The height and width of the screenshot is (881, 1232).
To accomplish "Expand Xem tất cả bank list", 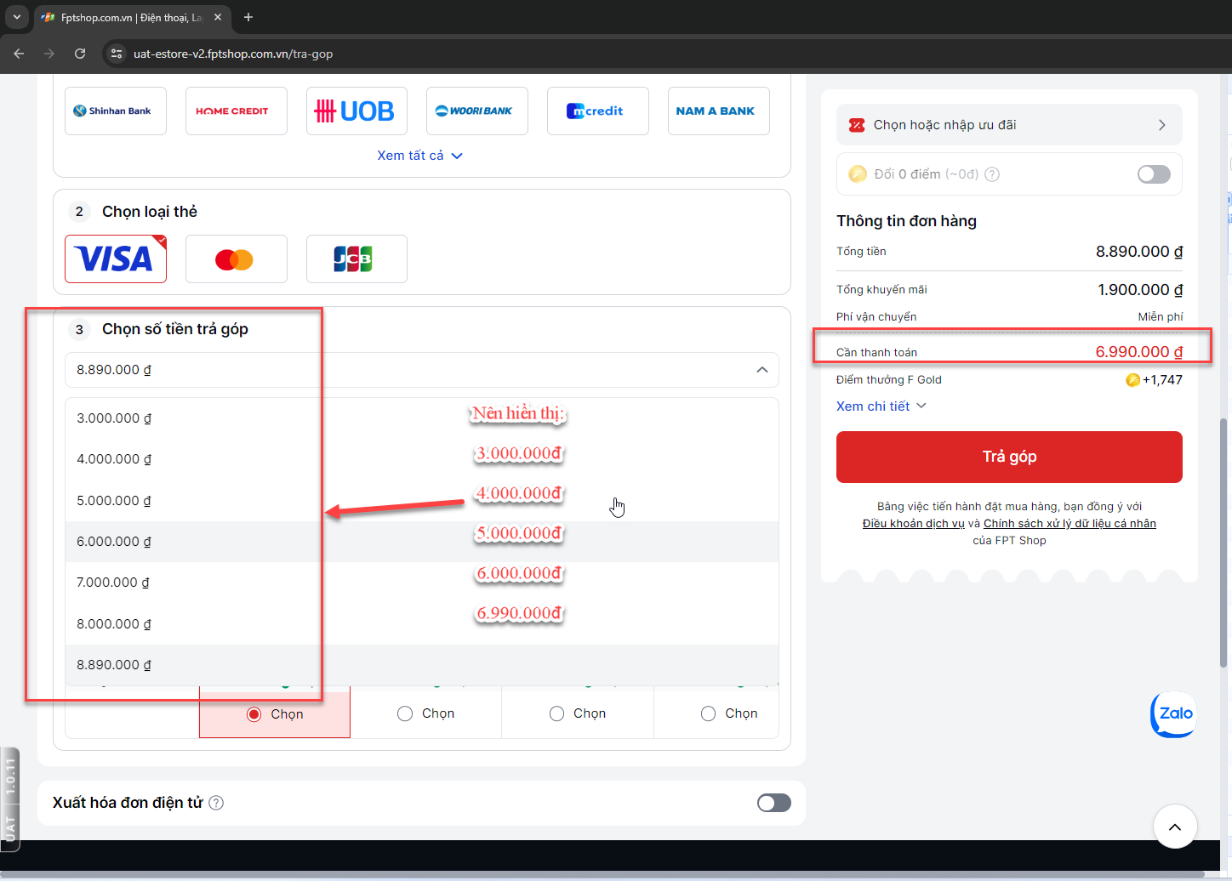I will (x=420, y=156).
